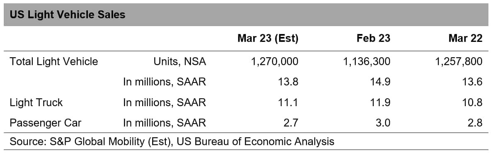
Task: Click the Light Truck 11.9 value
Action: tap(380, 102)
